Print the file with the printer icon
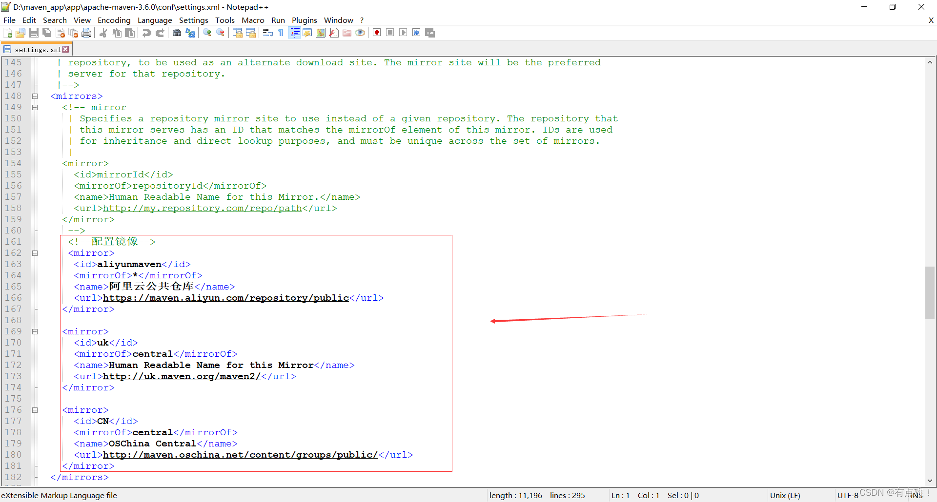The image size is (937, 502). coord(87,33)
